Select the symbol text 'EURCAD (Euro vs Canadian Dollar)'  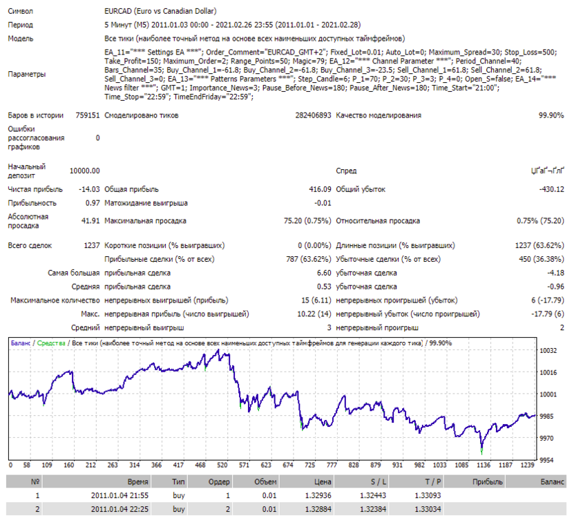pyautogui.click(x=160, y=11)
